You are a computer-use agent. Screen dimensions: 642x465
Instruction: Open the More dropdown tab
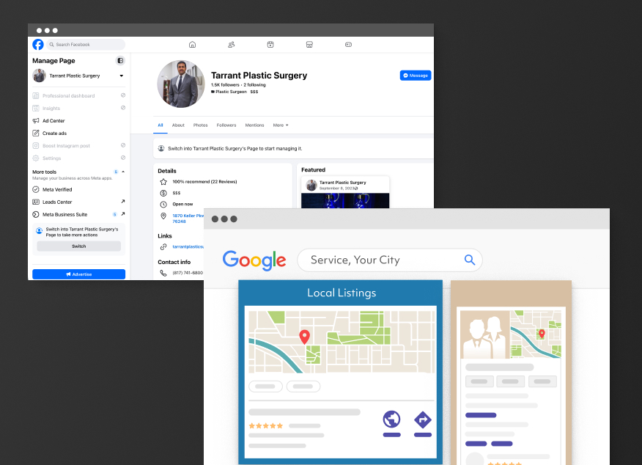(x=281, y=125)
